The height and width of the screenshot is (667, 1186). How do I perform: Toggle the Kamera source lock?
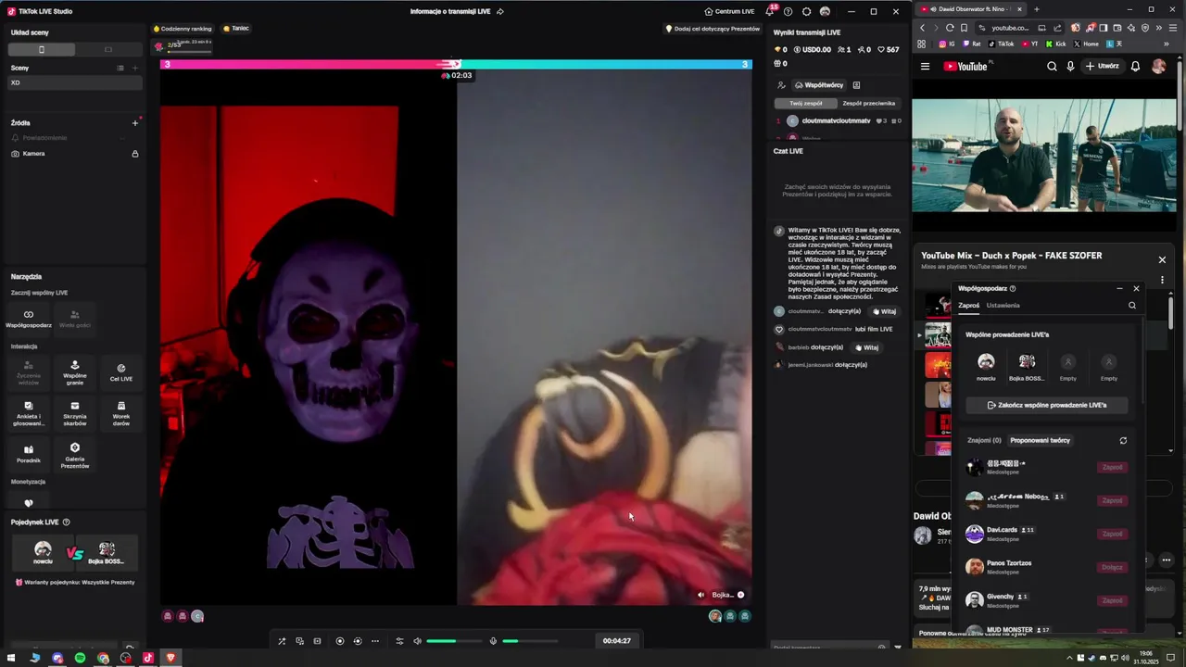coord(135,154)
